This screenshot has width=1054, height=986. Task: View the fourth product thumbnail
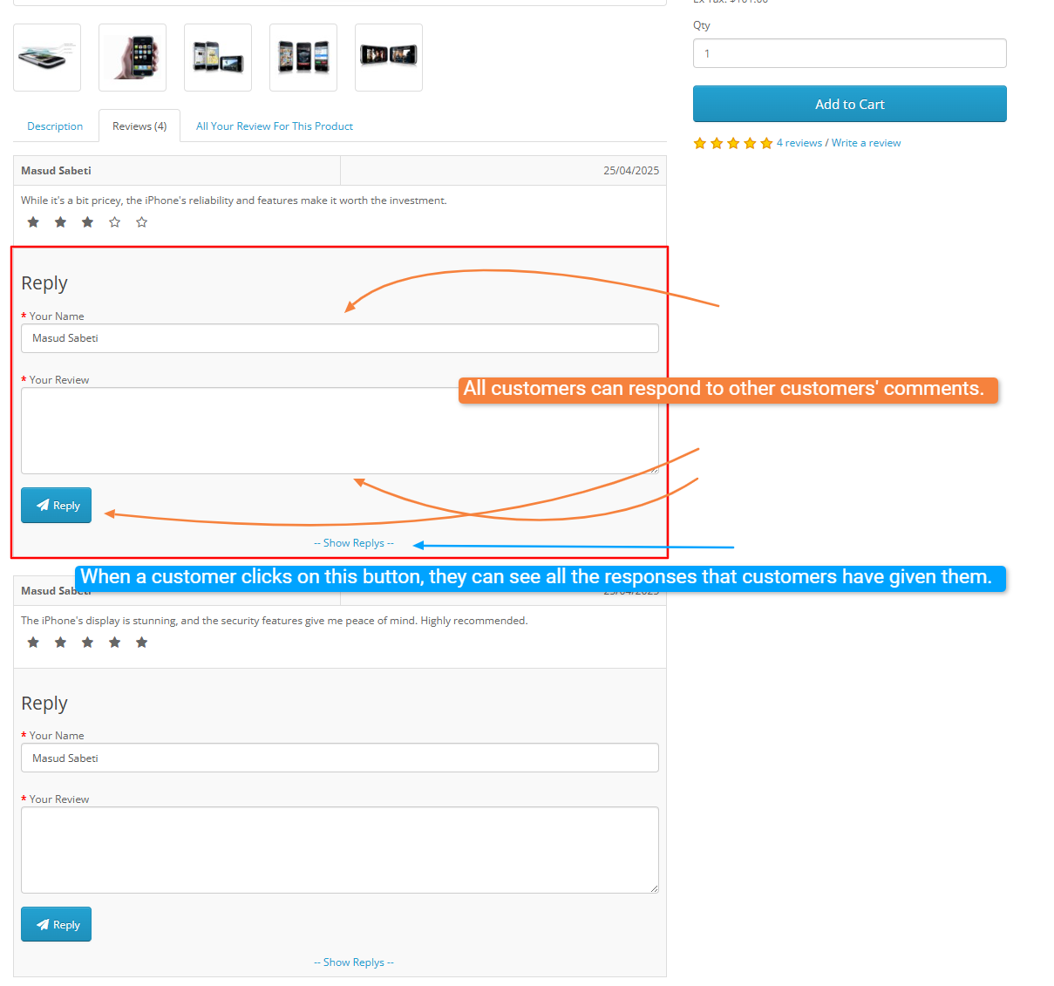pos(303,58)
